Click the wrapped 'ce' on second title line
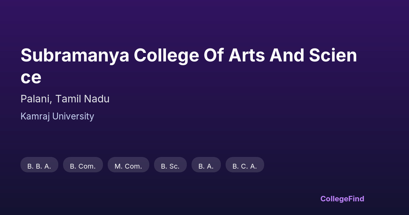Screen dimensions: 409x215 tap(31, 77)
